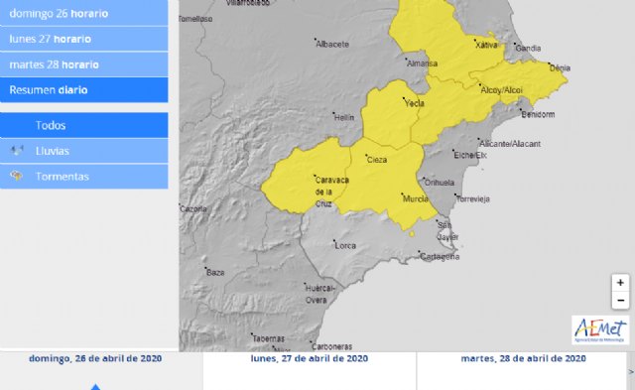Open martes, 28 de abril de 2020
This screenshot has height=390, width=635.
(523, 358)
